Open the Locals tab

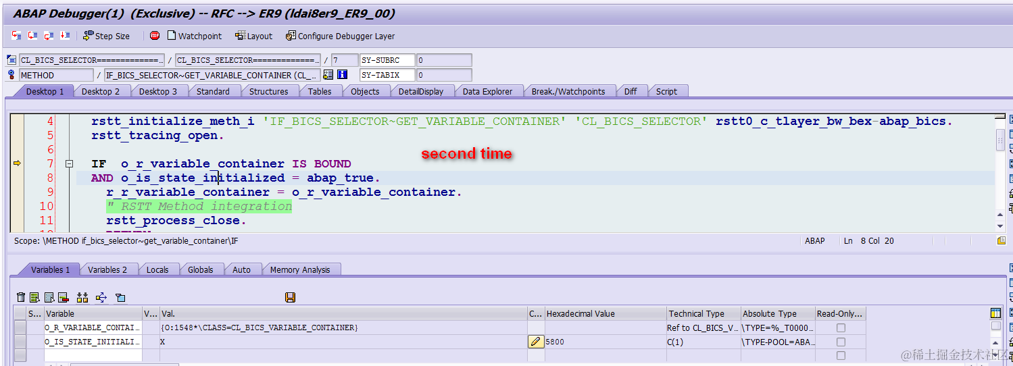click(x=157, y=269)
